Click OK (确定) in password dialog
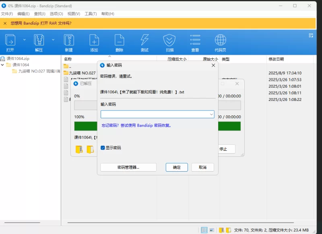Viewport: 322px width, 234px height. point(177,167)
